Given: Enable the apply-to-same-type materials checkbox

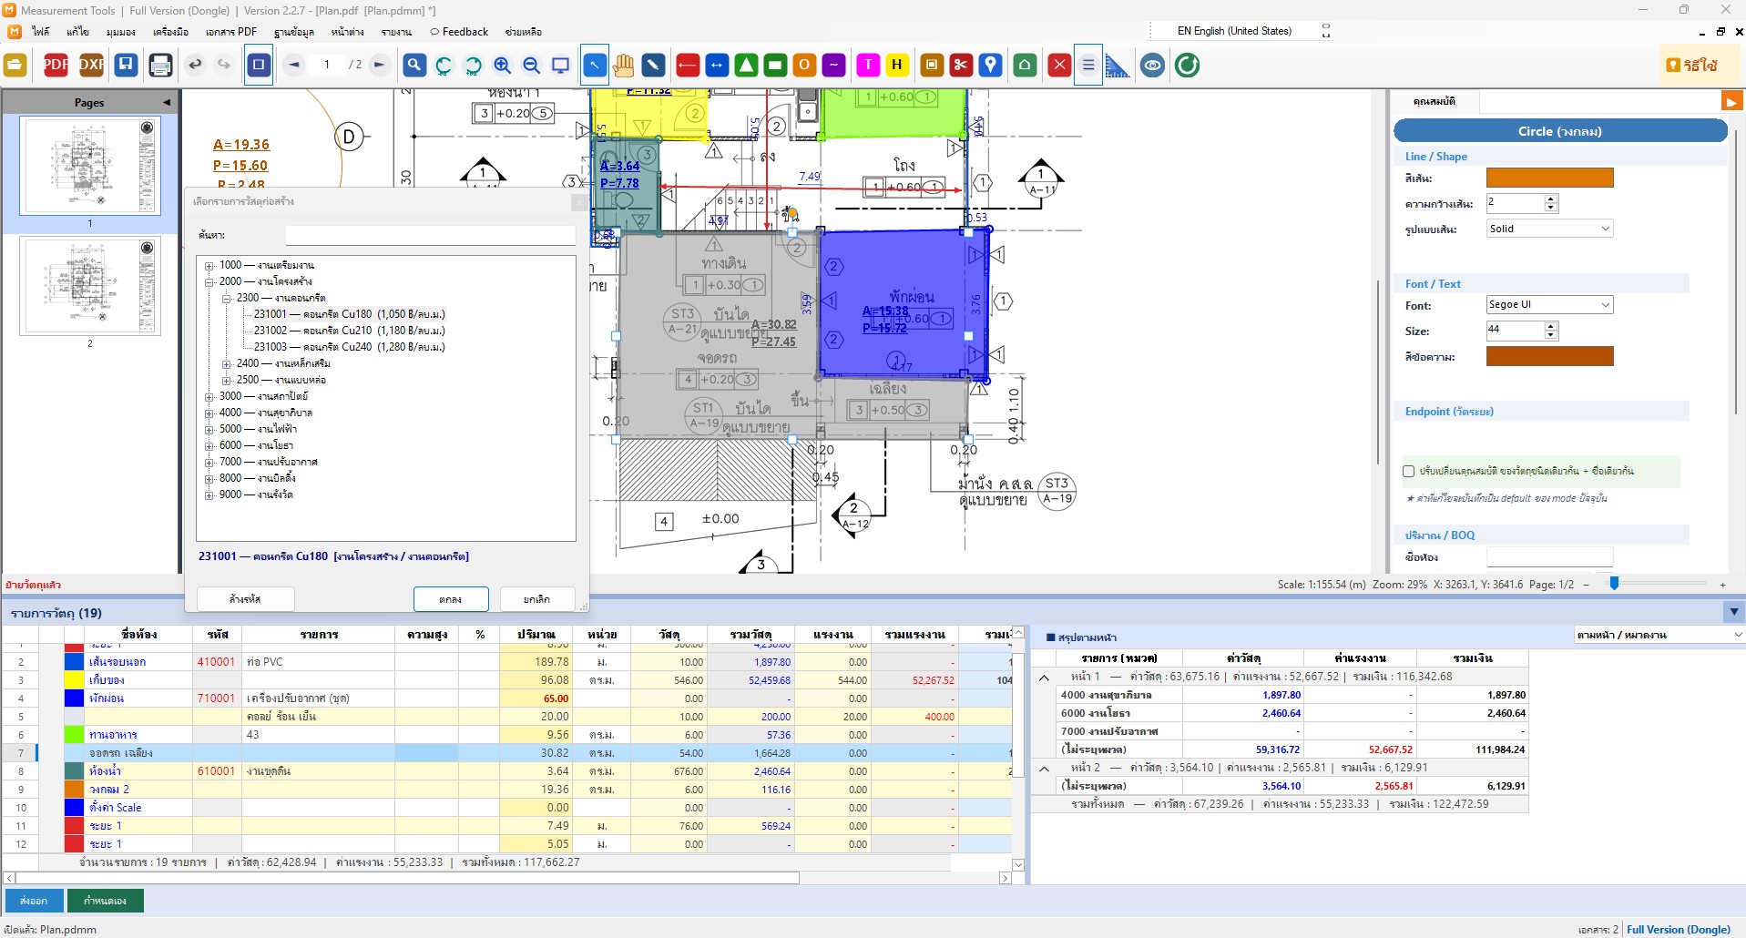Looking at the screenshot, I should click(x=1409, y=471).
